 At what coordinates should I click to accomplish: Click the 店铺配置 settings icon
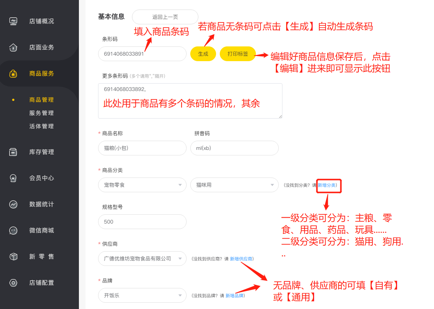click(13, 283)
